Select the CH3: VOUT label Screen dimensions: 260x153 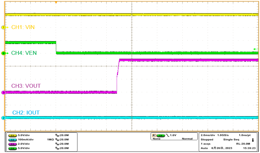[26, 86]
